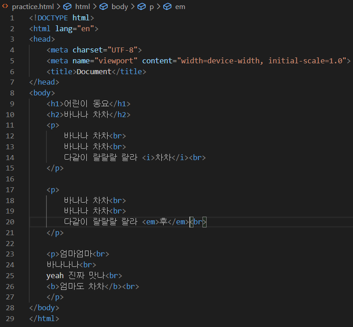
Task: Click the 바나나나 text on line 24
Action: pyautogui.click(x=63, y=265)
